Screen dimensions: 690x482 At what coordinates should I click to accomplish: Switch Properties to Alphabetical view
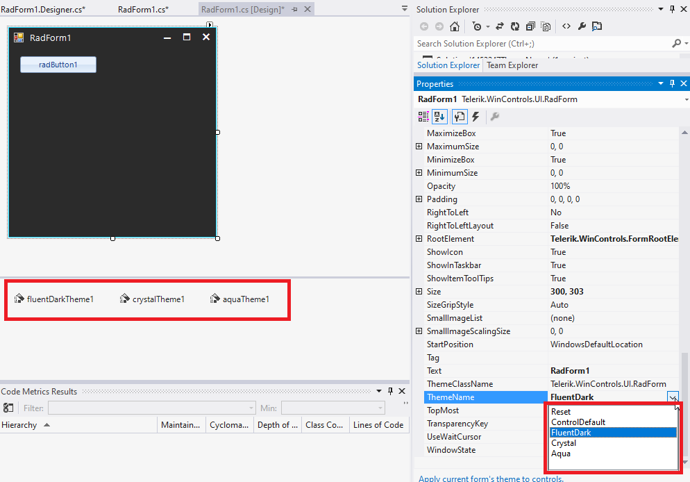(x=439, y=117)
